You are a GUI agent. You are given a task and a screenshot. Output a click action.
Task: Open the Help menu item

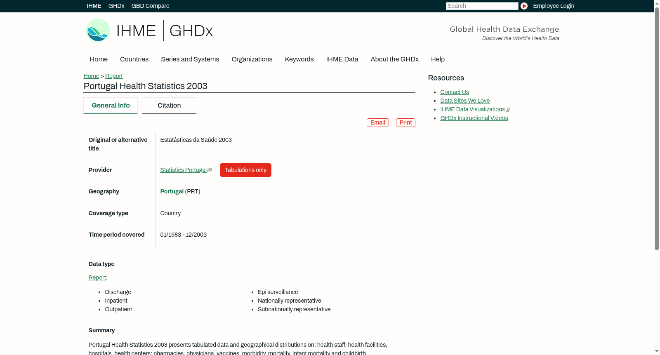(x=438, y=59)
